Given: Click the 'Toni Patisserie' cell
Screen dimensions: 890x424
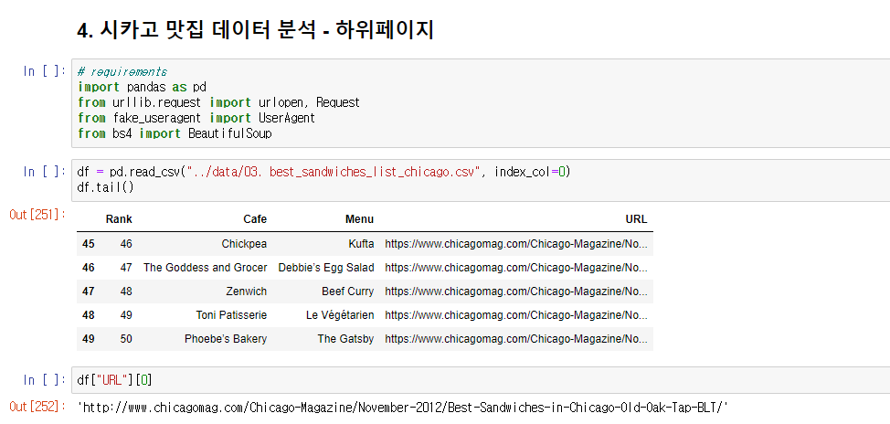Looking at the screenshot, I should (231, 315).
